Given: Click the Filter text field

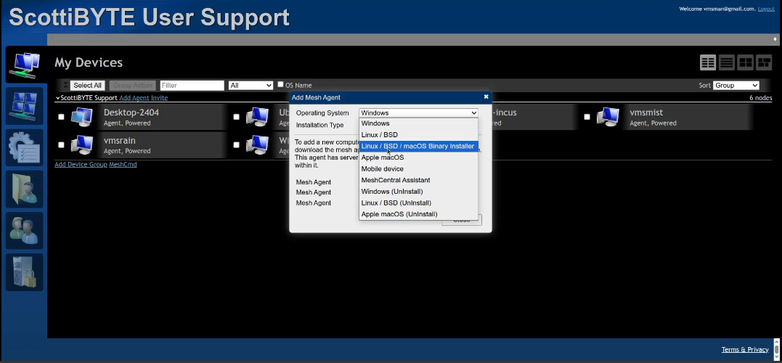Looking at the screenshot, I should tap(192, 85).
